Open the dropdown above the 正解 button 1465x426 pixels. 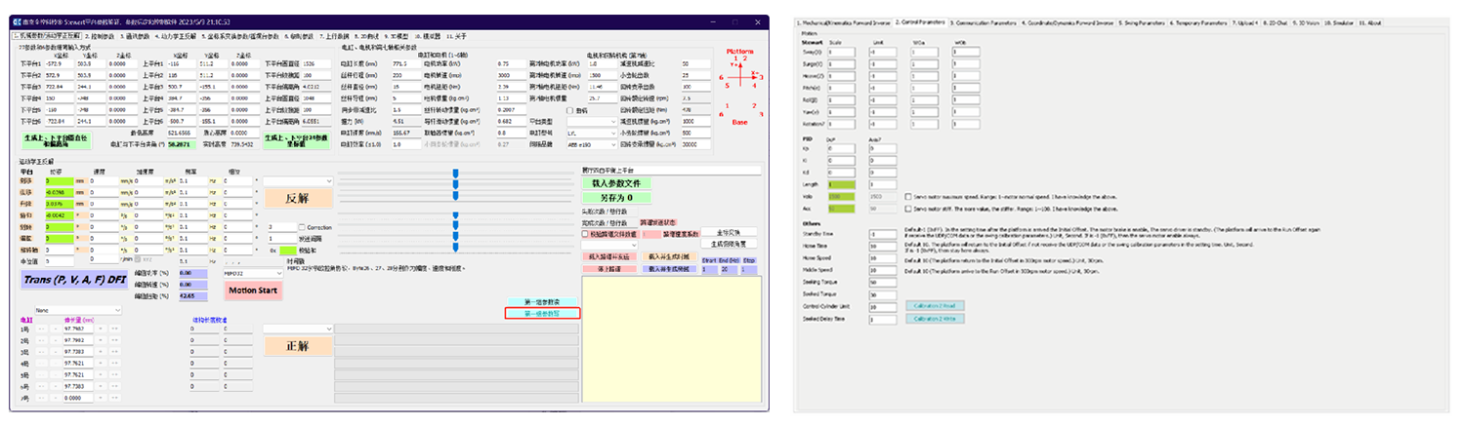click(x=299, y=329)
